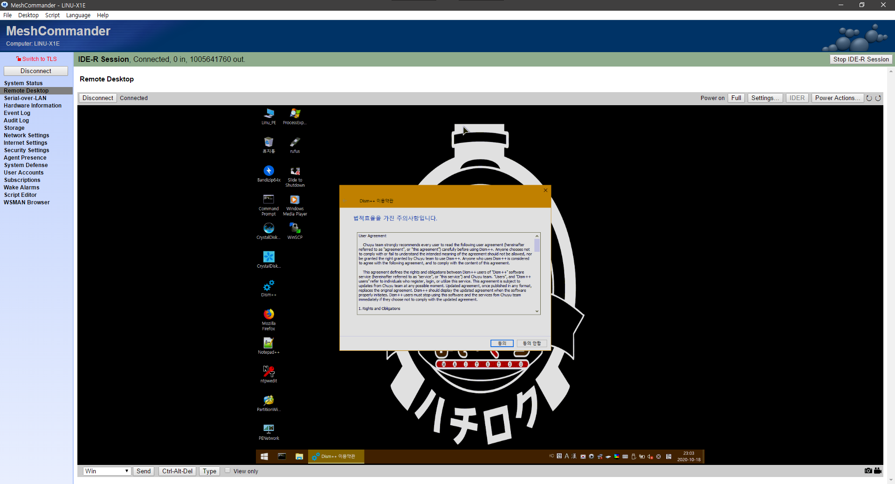Agree to the Dism++ user agreement
The width and height of the screenshot is (895, 484).
pos(502,343)
